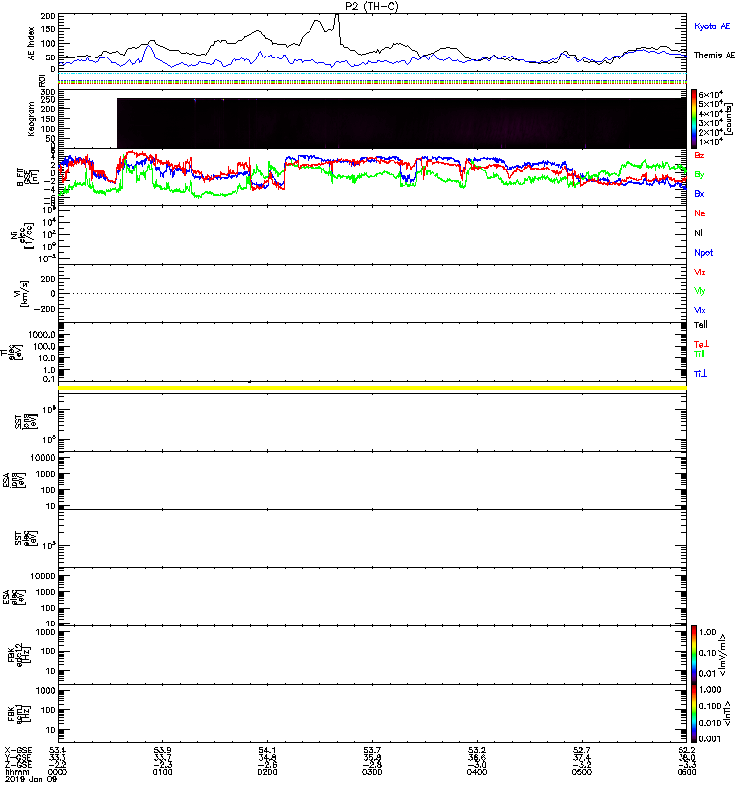744x793 pixels.
Task: Click the red Ne density legend label
Action: tap(700, 213)
